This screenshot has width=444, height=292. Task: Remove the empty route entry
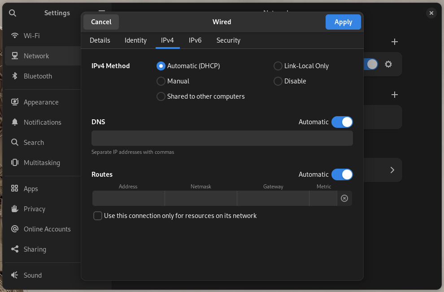pyautogui.click(x=344, y=198)
